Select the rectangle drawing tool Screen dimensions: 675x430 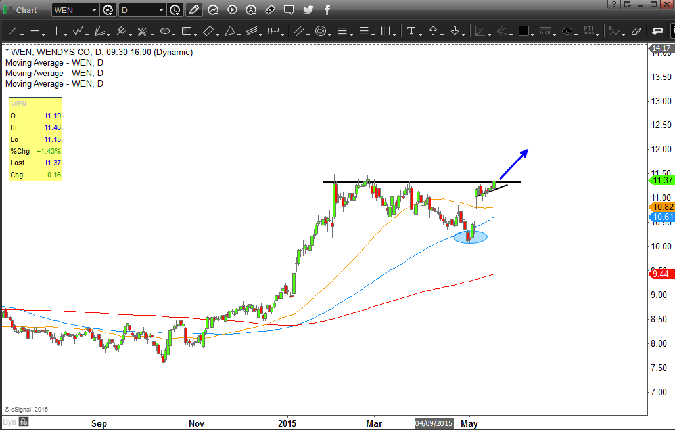click(187, 31)
